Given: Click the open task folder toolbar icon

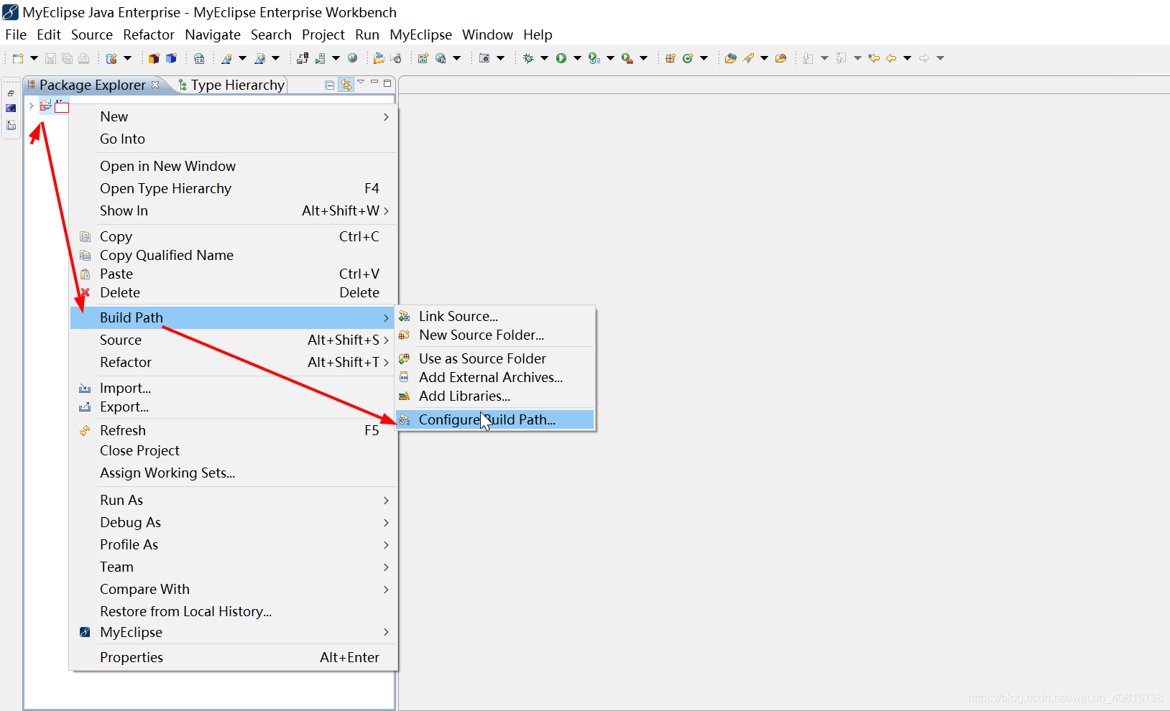Looking at the screenshot, I should pos(780,58).
